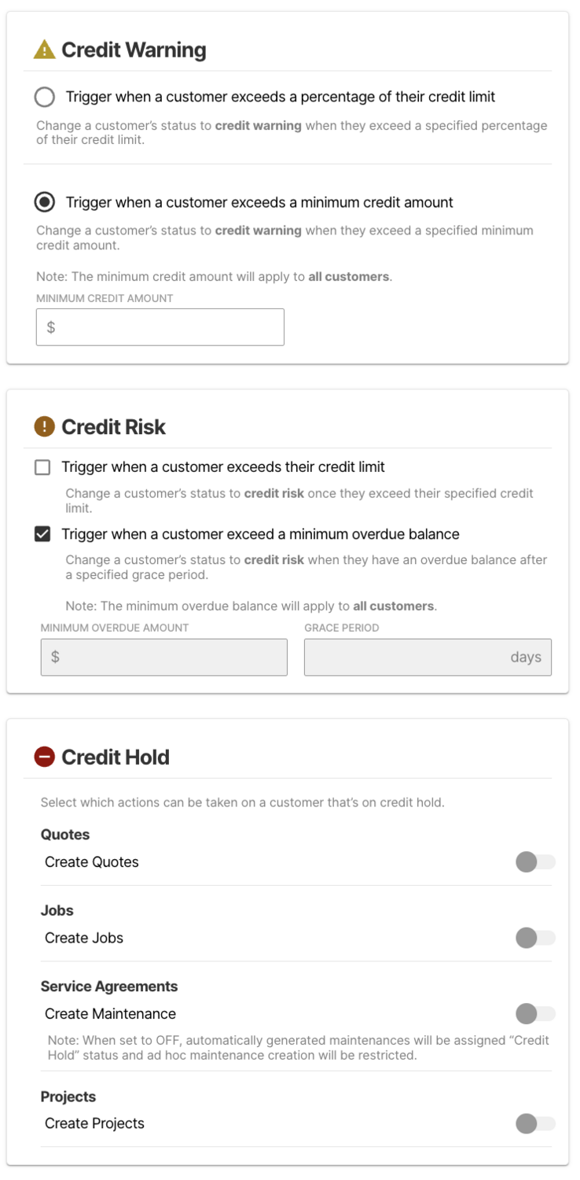Click the orange Credit Risk exclamation icon
Image resolution: width=580 pixels, height=1180 pixels.
pyautogui.click(x=45, y=426)
